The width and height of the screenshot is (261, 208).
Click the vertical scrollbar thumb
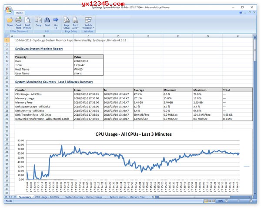click(255, 50)
